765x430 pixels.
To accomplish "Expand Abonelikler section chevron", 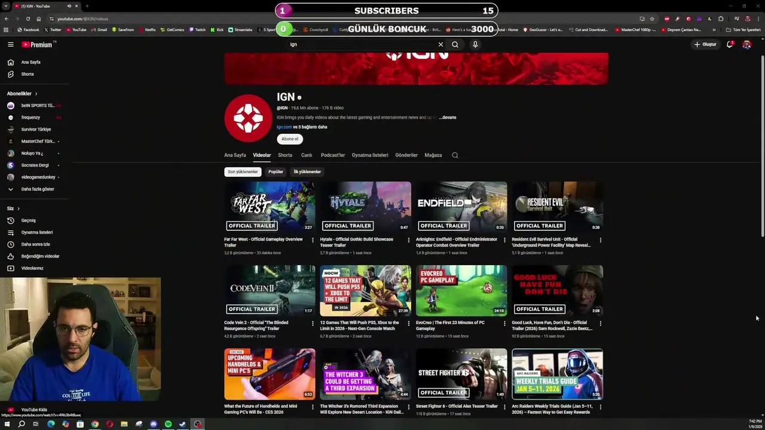I will (x=36, y=94).
